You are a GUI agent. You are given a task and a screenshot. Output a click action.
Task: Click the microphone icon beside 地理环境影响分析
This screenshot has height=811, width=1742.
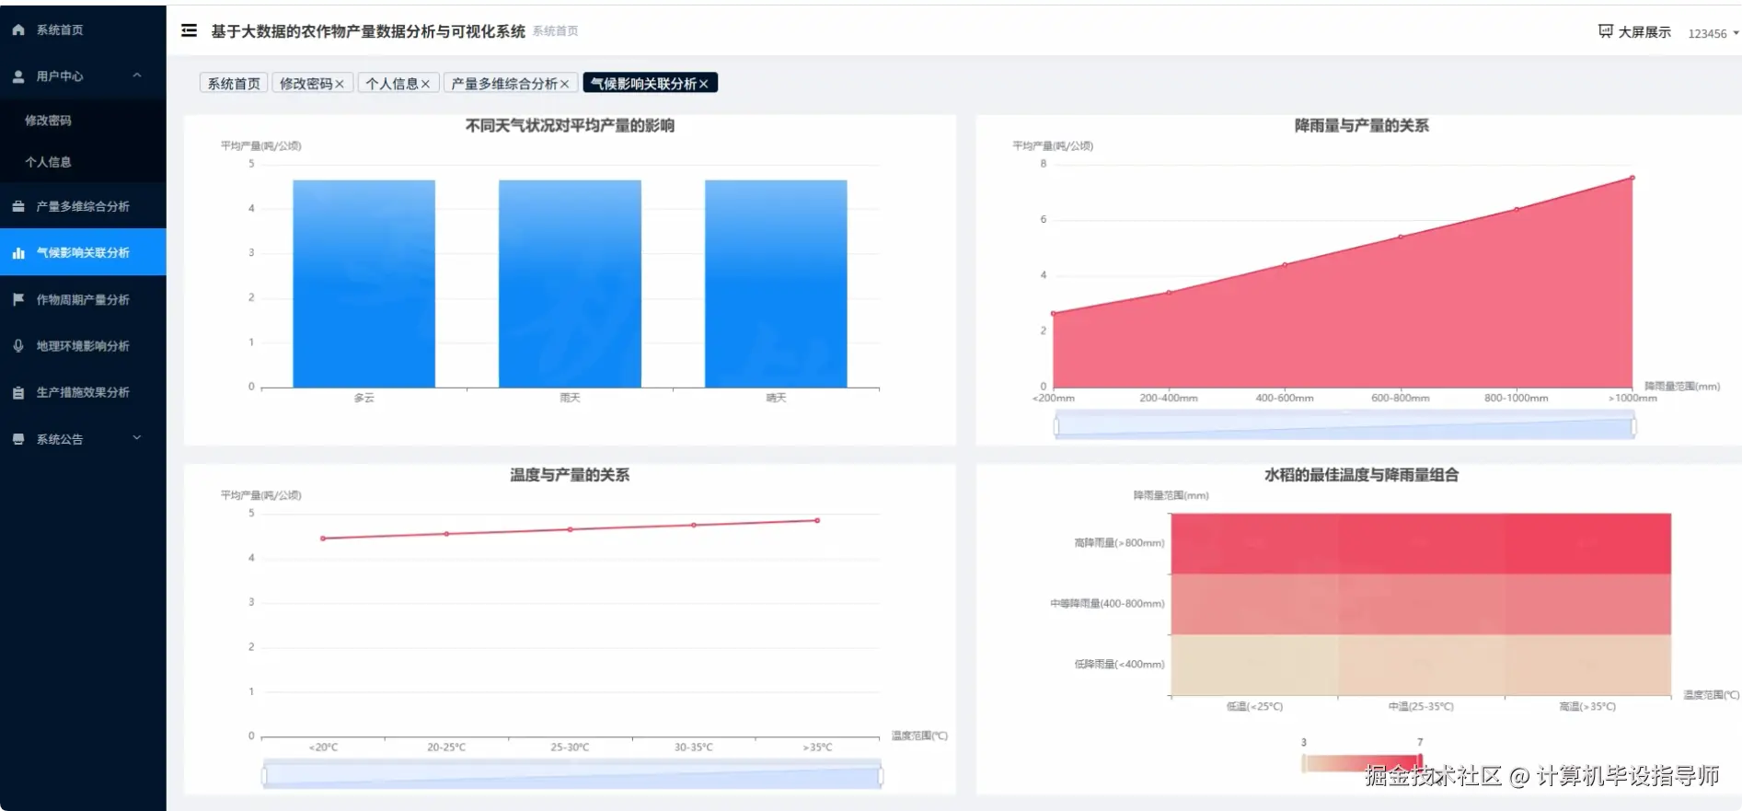(x=18, y=346)
